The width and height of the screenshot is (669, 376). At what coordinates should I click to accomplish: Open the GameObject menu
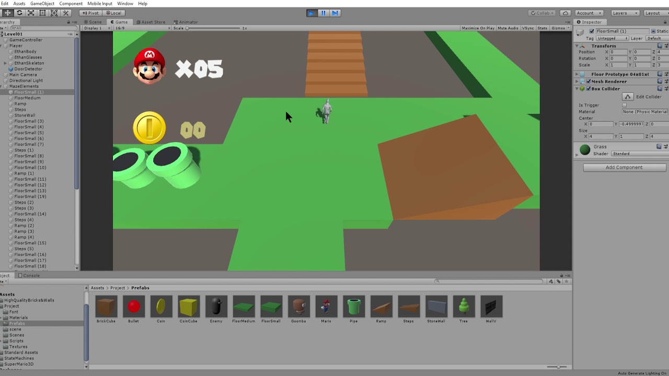42,4
